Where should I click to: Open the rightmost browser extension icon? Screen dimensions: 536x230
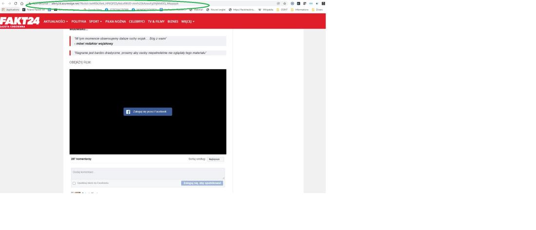pyautogui.click(x=323, y=3)
